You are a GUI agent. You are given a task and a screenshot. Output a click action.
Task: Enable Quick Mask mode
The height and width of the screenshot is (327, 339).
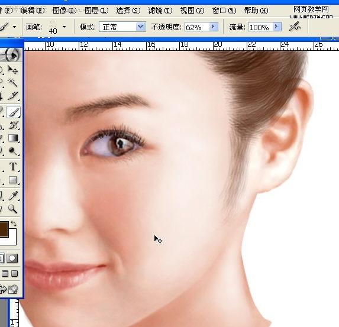pyautogui.click(x=12, y=258)
